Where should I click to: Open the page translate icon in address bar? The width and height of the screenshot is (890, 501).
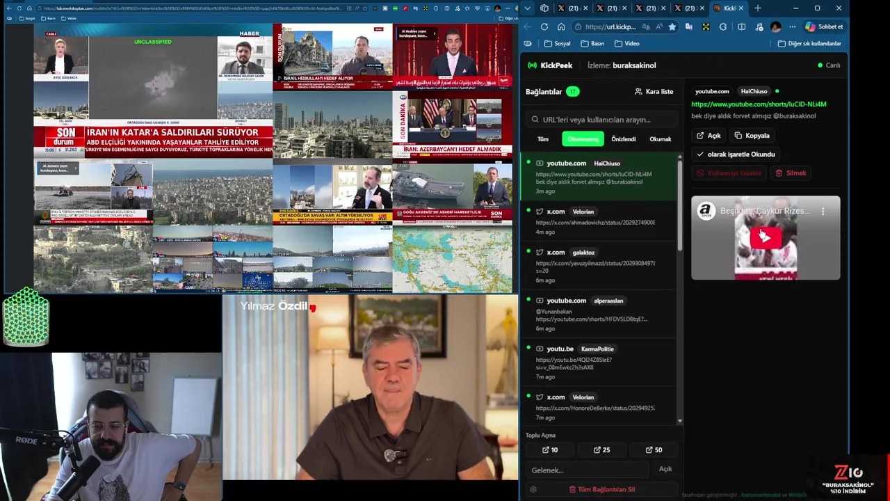647,26
